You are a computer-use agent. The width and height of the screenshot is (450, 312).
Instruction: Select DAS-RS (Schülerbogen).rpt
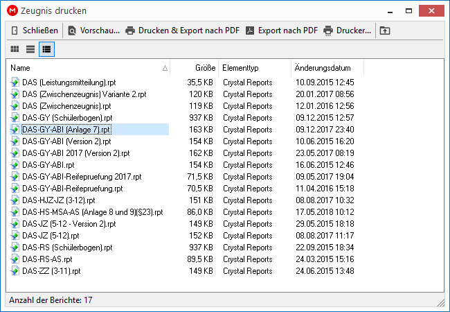tap(67, 248)
